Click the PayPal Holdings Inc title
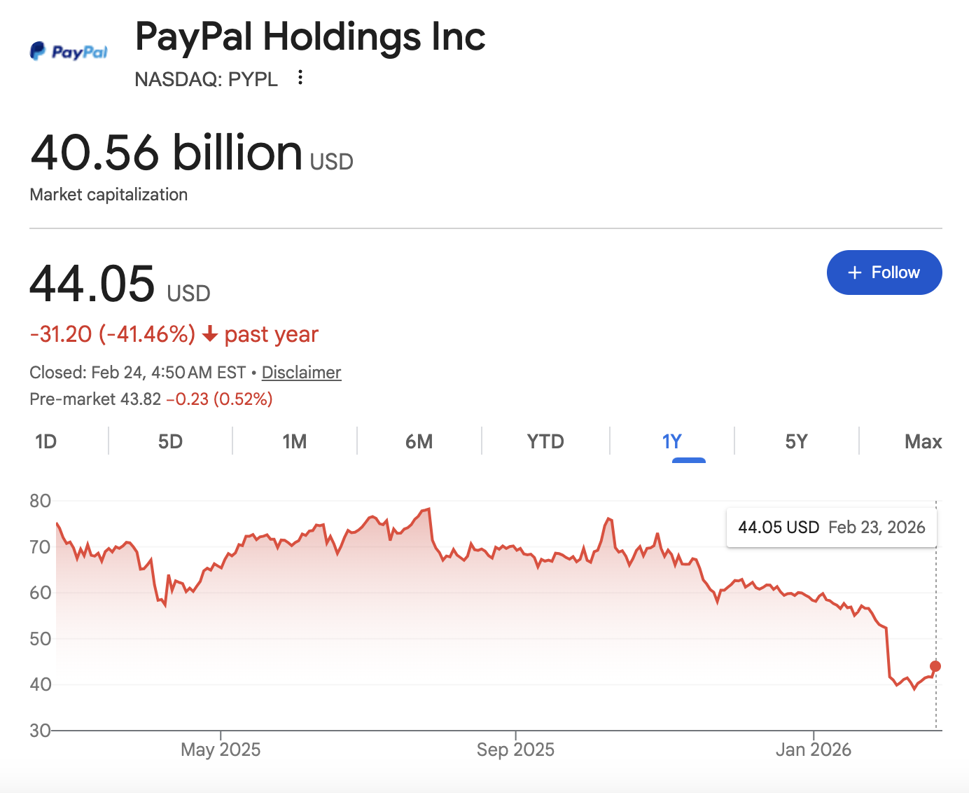The width and height of the screenshot is (969, 793). coord(310,36)
